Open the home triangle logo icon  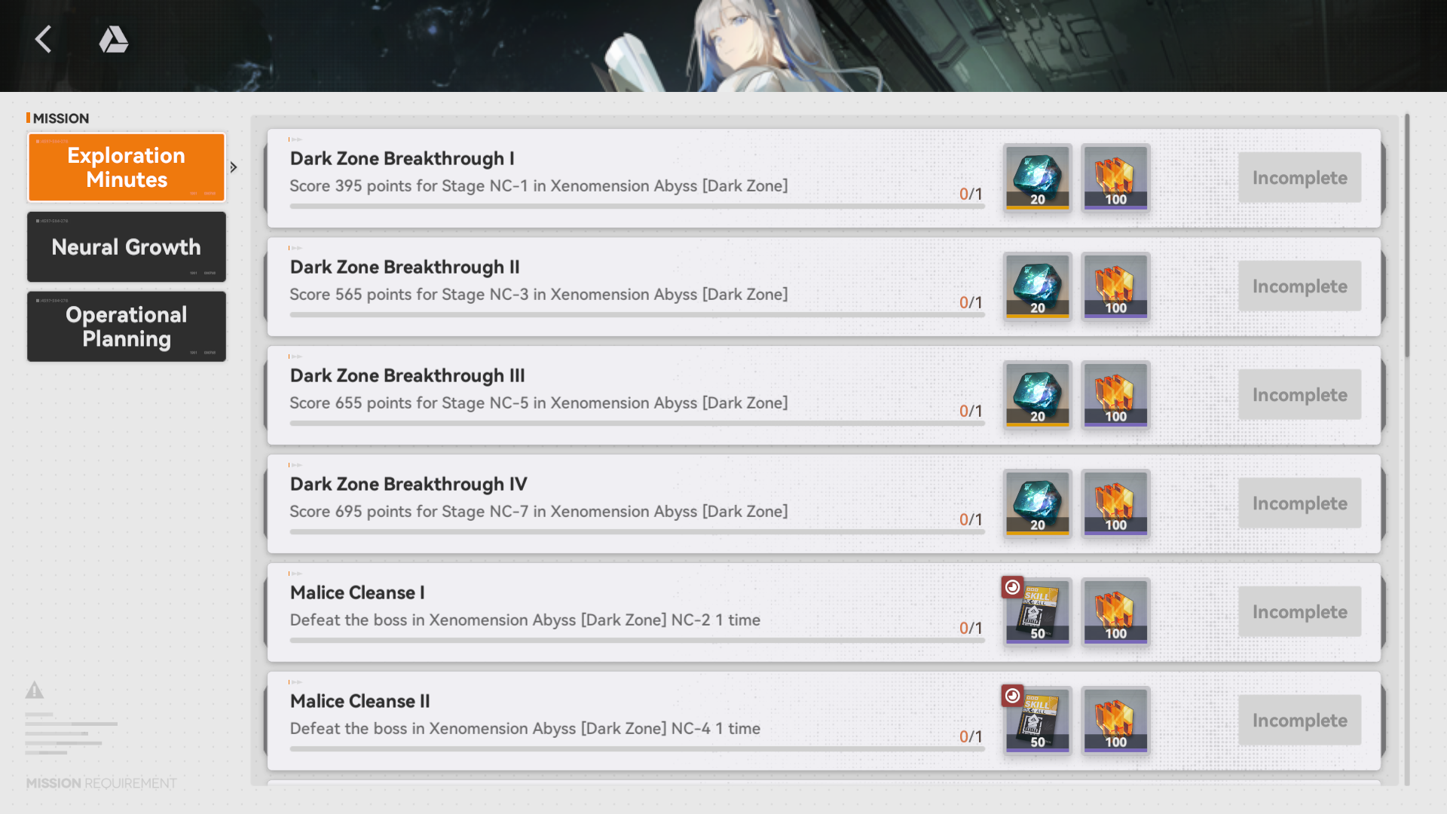coord(114,39)
